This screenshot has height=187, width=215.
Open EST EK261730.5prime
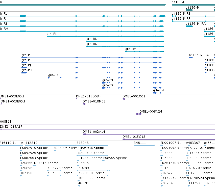174,163
